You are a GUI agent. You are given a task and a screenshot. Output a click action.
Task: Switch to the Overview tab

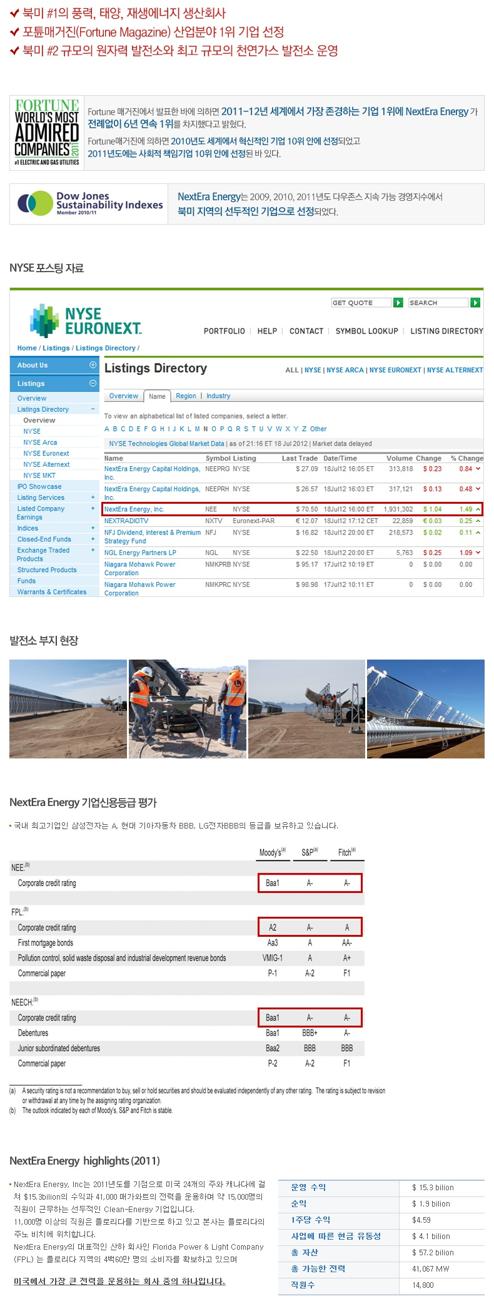click(124, 396)
